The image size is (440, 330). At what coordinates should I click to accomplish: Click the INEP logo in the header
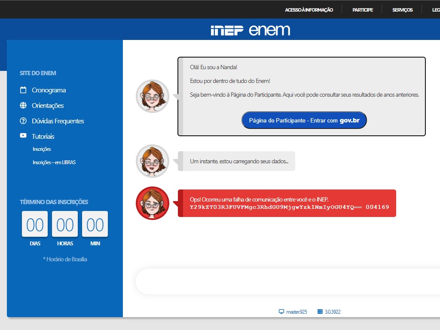point(227,31)
